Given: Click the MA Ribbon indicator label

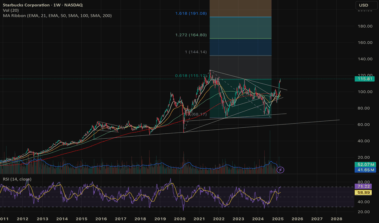Looking at the screenshot, I should [57, 16].
